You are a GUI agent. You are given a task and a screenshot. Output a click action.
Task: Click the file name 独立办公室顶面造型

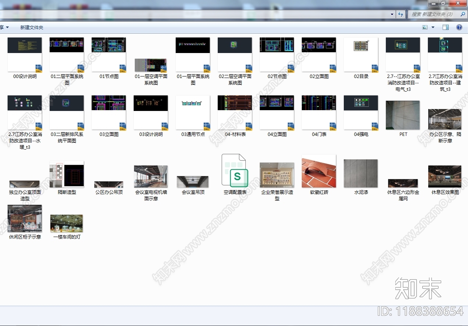(25, 195)
